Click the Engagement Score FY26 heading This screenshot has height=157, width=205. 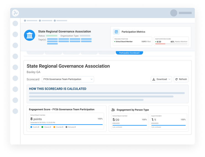coord(62,109)
